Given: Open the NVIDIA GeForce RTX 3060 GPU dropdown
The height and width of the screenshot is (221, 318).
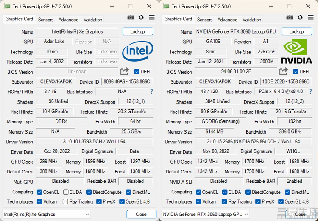Looking at the screenshot, I should pos(206,214).
